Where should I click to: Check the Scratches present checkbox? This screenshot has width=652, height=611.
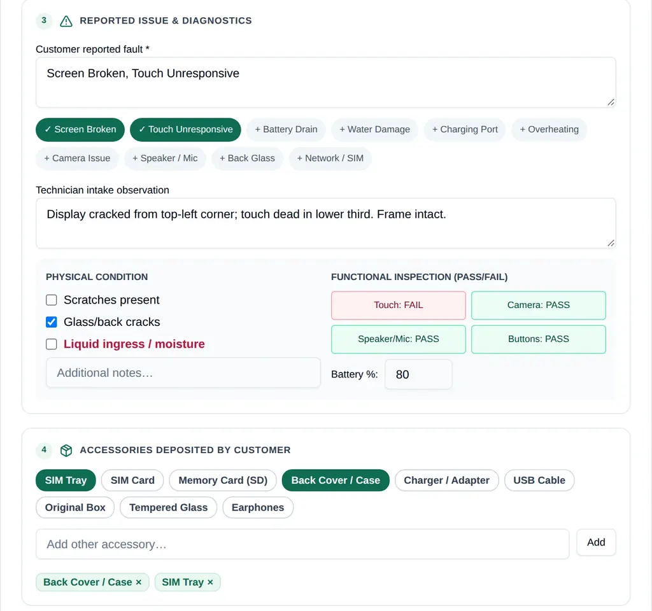pos(52,300)
